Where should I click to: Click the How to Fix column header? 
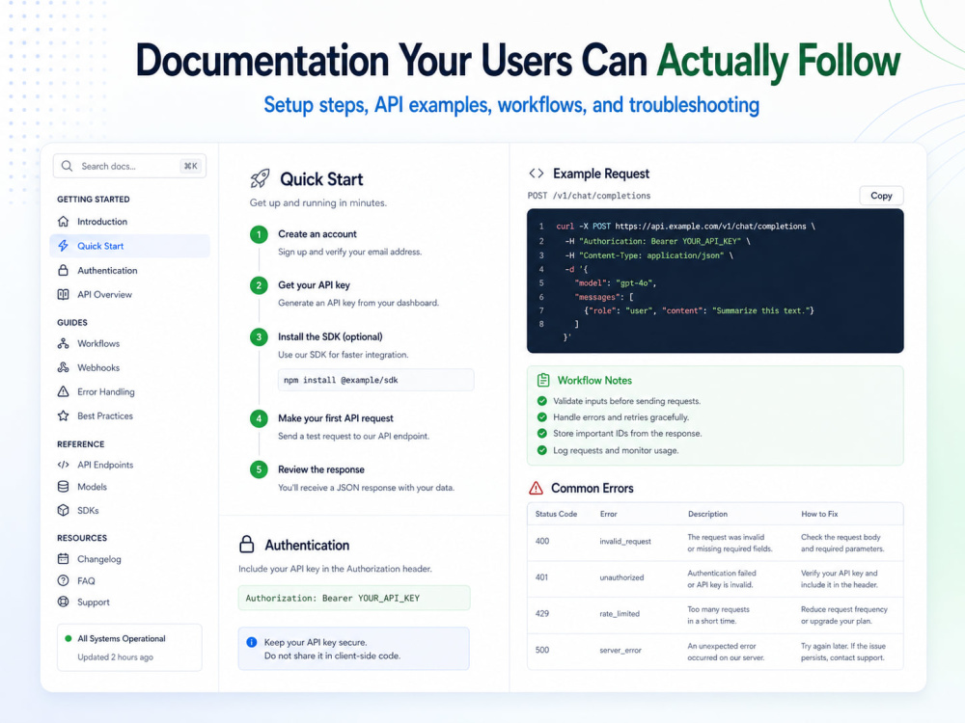pyautogui.click(x=819, y=514)
